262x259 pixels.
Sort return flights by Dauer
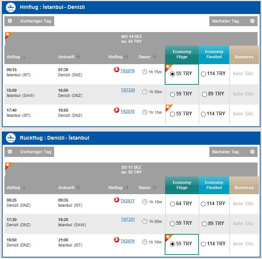[x=147, y=188]
